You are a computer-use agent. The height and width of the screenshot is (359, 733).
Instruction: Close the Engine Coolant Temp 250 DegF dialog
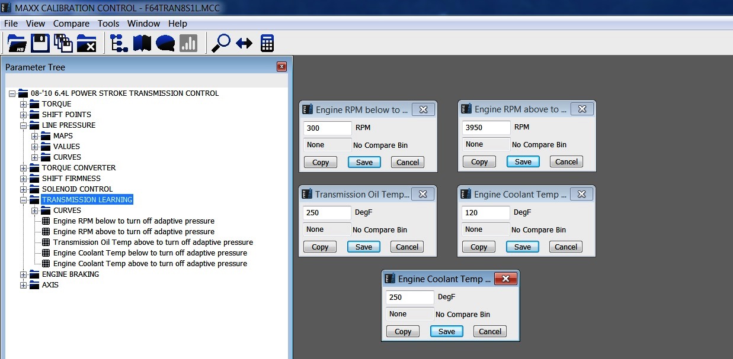(x=505, y=279)
